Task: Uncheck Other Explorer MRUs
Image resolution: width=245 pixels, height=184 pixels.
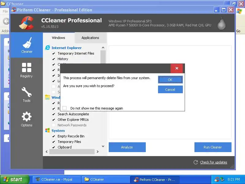Action: [54, 120]
